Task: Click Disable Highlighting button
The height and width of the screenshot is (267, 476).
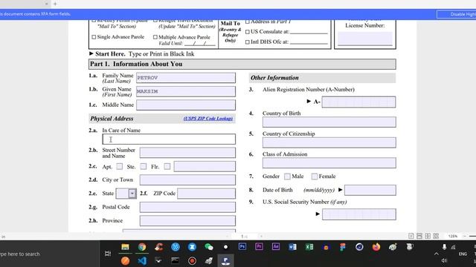Action: click(456, 14)
